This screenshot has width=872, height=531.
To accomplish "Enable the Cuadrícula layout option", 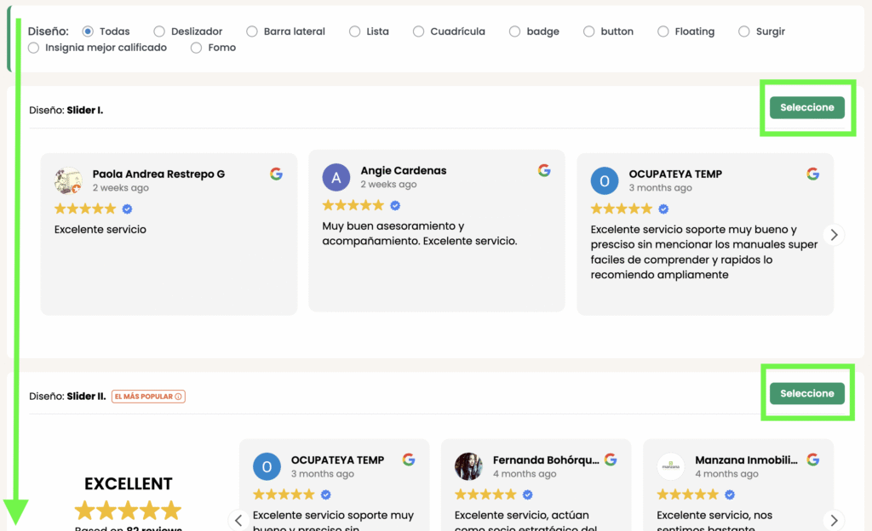I will pos(419,31).
